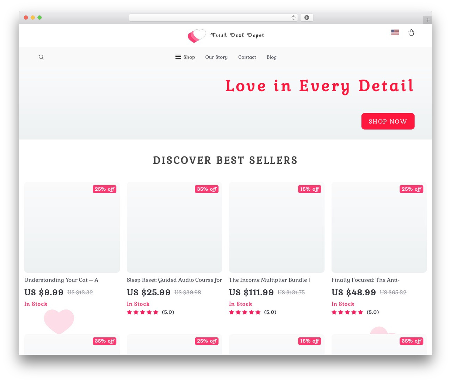Click the Income Multiplier Bundle product image
Viewport: 451px width, 382px height.
[x=277, y=227]
